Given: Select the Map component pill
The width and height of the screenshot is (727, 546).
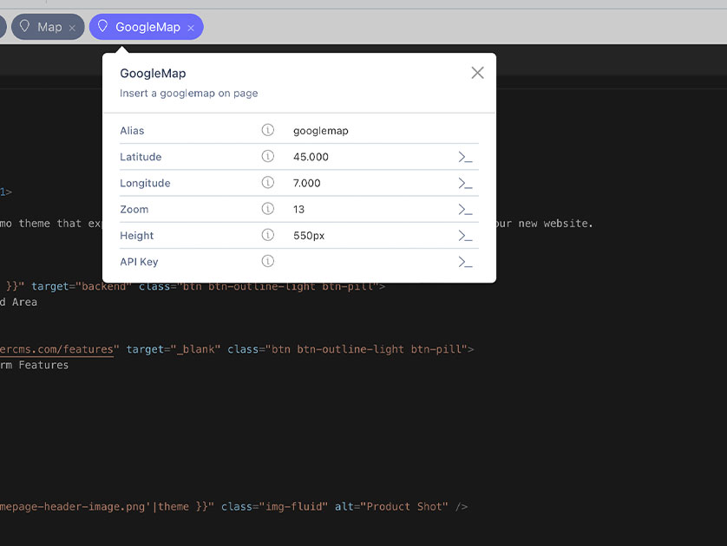Looking at the screenshot, I should [48, 27].
